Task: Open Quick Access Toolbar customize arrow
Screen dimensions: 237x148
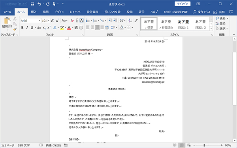Action: click(63, 4)
